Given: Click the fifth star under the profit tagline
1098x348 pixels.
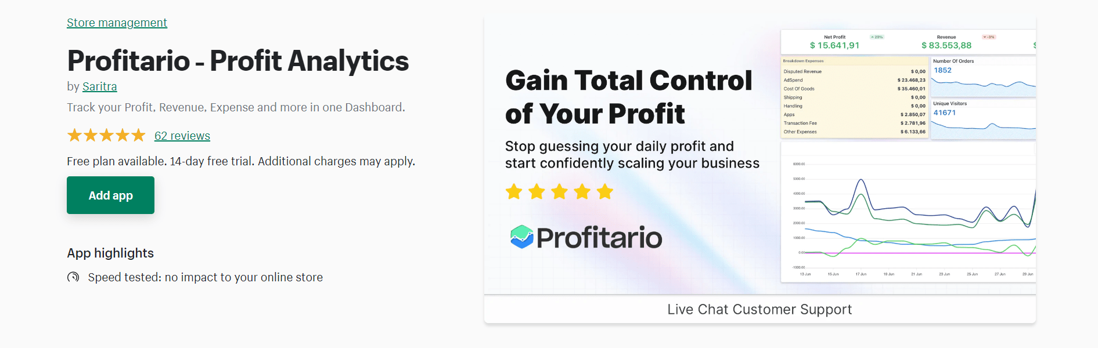Looking at the screenshot, I should click(605, 191).
